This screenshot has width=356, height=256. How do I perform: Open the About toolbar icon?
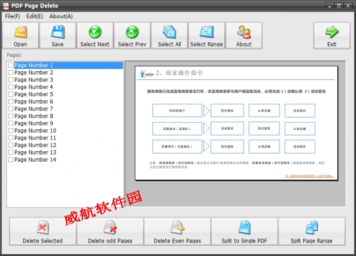coord(244,35)
